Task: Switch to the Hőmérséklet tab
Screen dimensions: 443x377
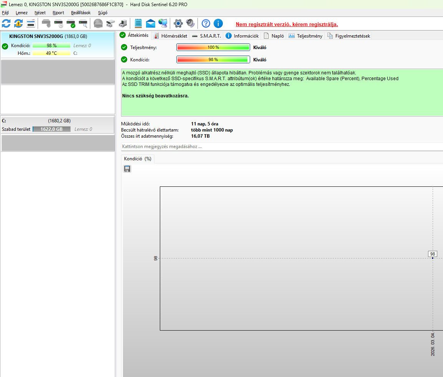Action: (x=171, y=36)
